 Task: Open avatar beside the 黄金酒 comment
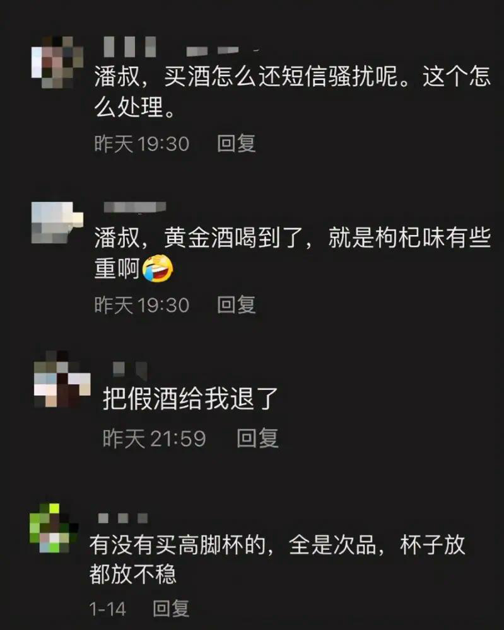click(57, 222)
